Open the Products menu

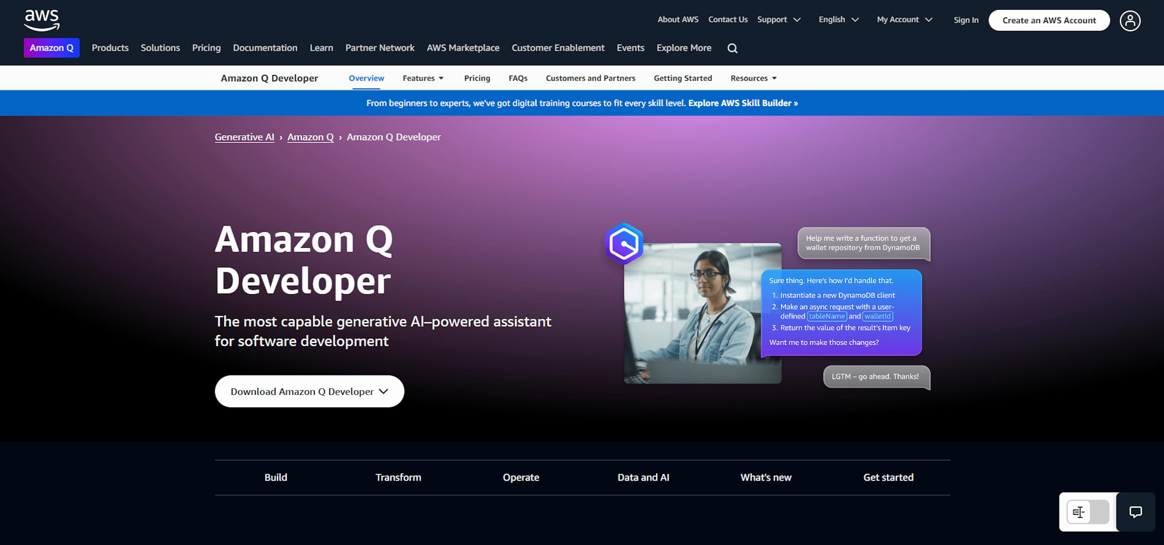(110, 48)
